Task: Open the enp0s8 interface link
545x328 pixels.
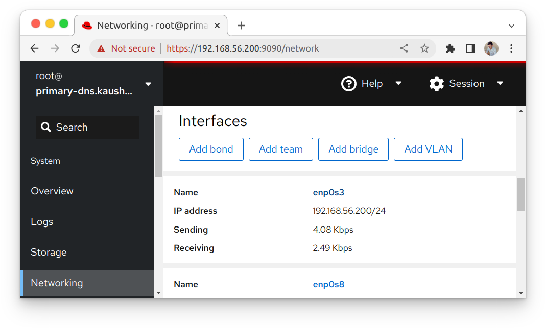Action: pyautogui.click(x=328, y=284)
